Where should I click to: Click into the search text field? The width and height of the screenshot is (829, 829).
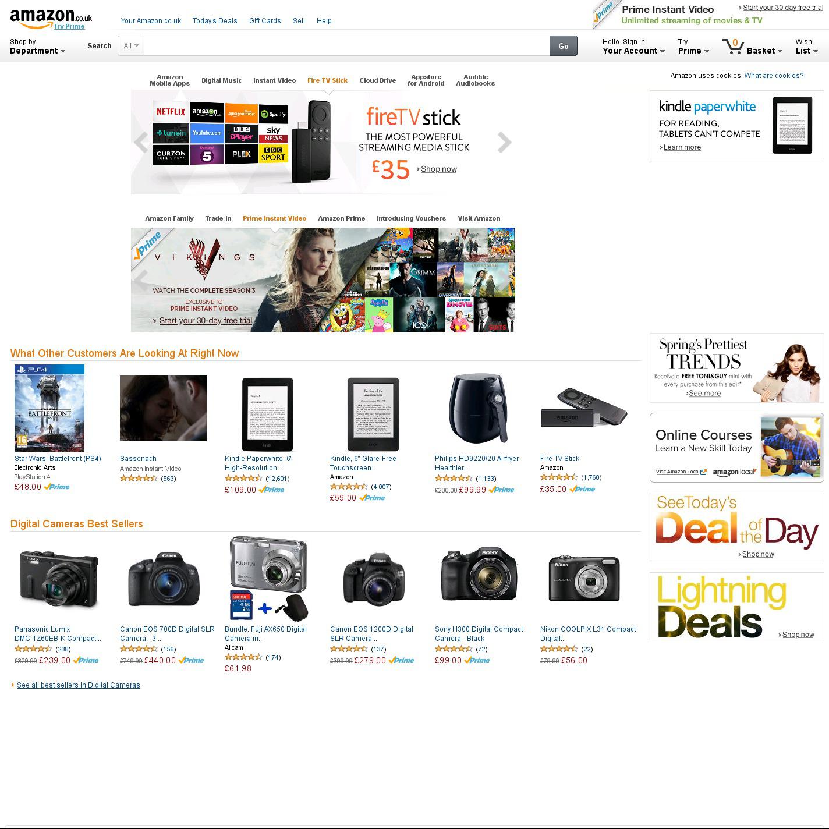(346, 46)
